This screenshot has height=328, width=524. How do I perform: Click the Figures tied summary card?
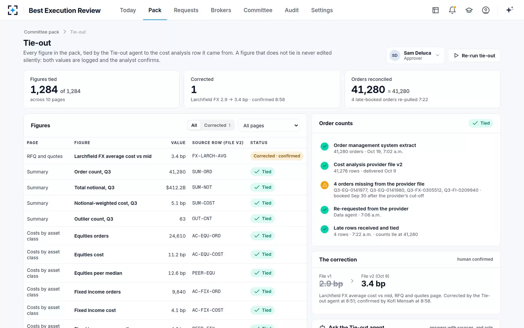coord(102,89)
